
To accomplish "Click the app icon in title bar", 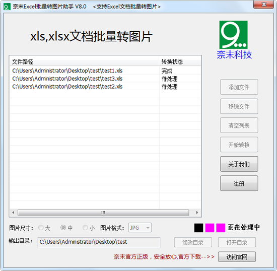I will point(7,7).
